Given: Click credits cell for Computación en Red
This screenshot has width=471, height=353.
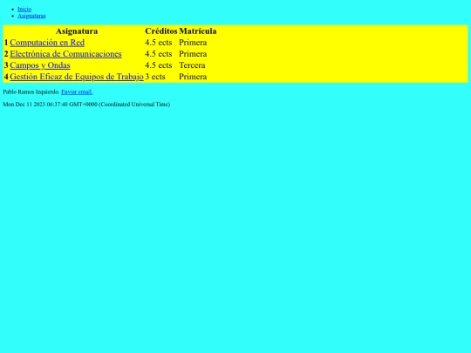Looking at the screenshot, I should [x=161, y=43].
